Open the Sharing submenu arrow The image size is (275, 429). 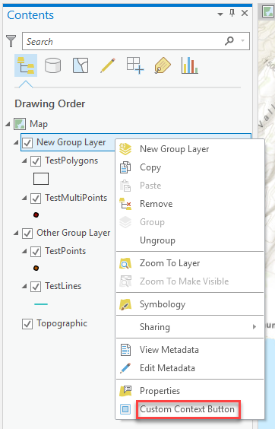click(x=254, y=326)
